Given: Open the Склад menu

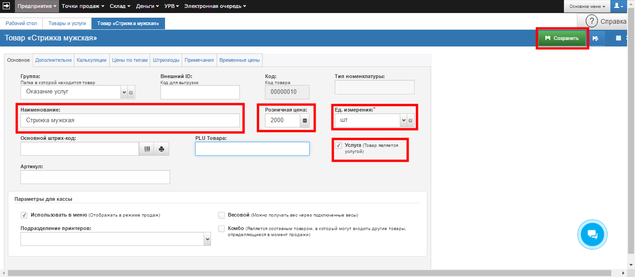Looking at the screenshot, I should [x=120, y=6].
